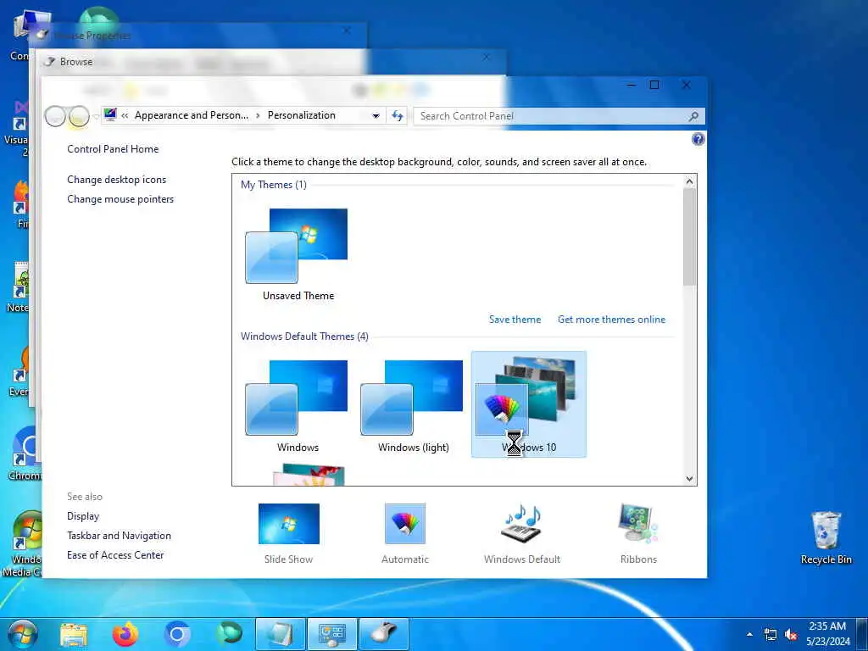The image size is (868, 651).
Task: Open Control Panel Home
Action: 113,149
